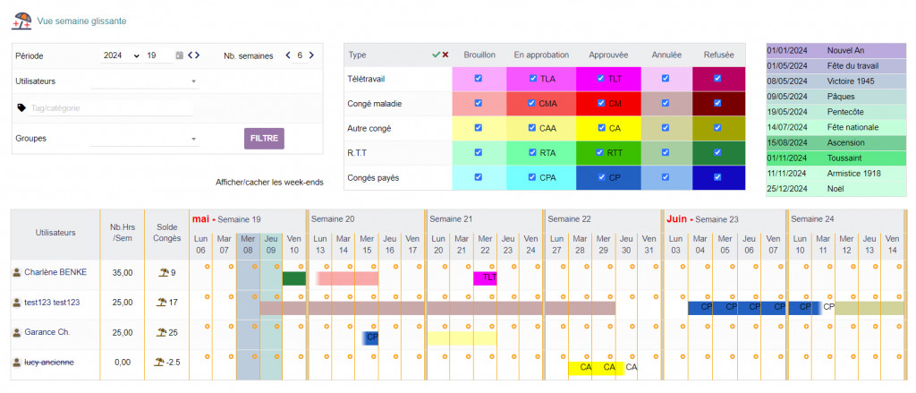Open the year 2024 dropdown
This screenshot has height=393, width=916.
[122, 56]
